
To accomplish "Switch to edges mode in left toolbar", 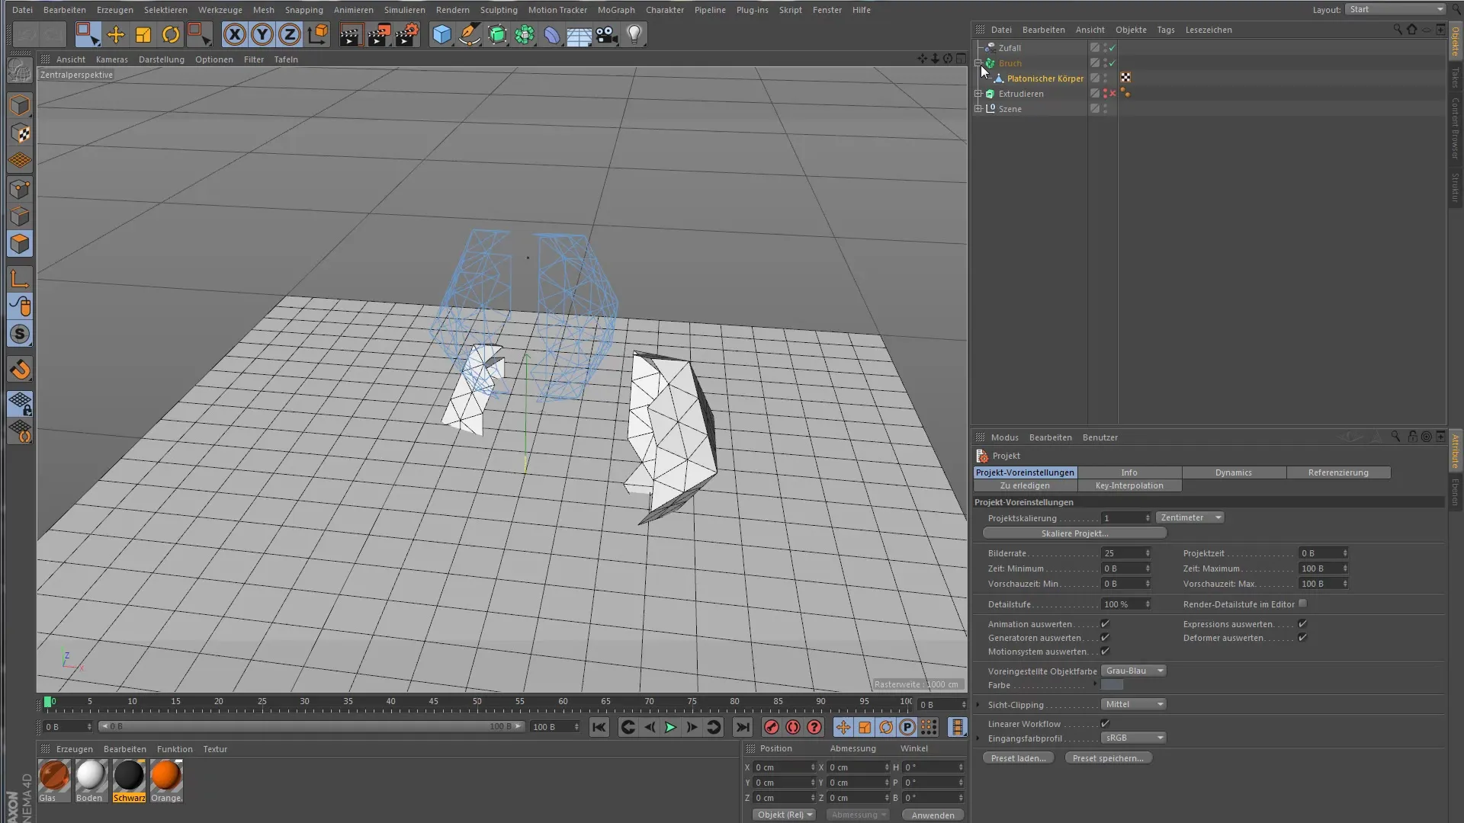I will tap(21, 216).
